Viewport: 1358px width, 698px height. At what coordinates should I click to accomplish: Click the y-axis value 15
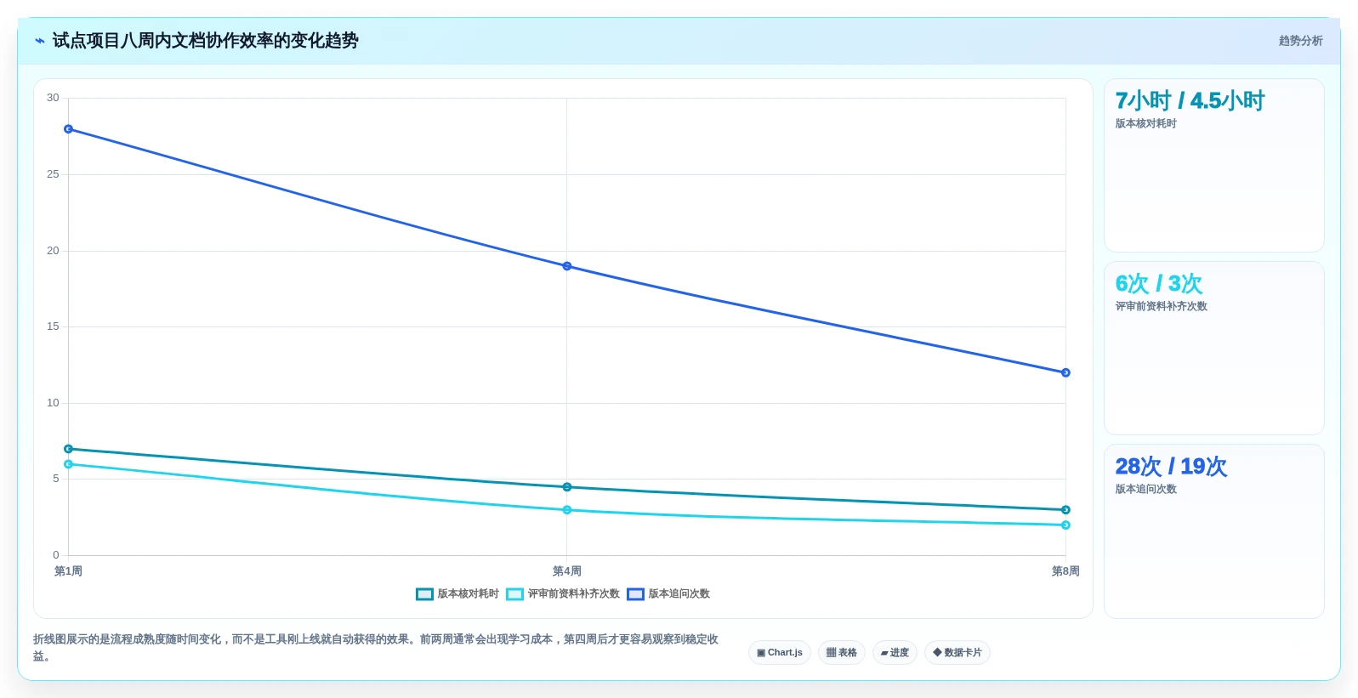click(53, 326)
